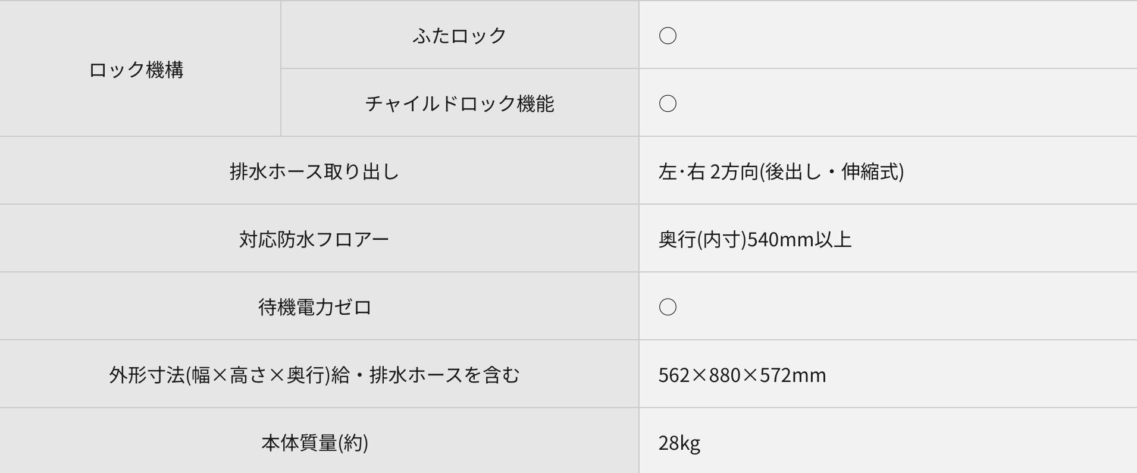Click the circle mark beside ふたロック
1137x473 pixels.
pos(668,36)
